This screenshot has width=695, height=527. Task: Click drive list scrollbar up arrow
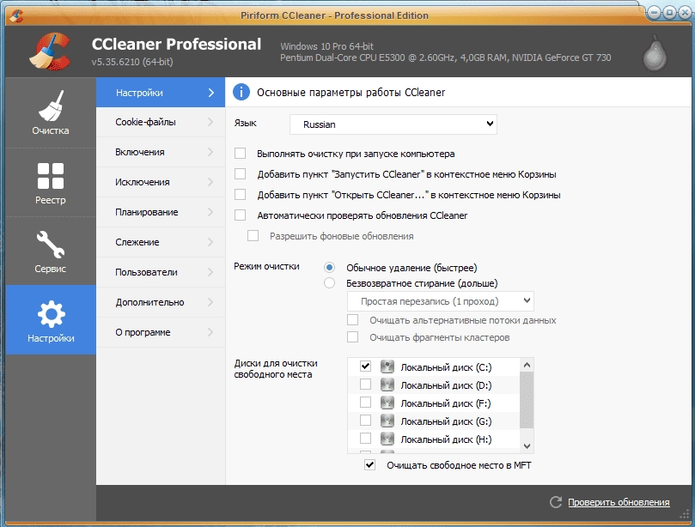(x=527, y=365)
